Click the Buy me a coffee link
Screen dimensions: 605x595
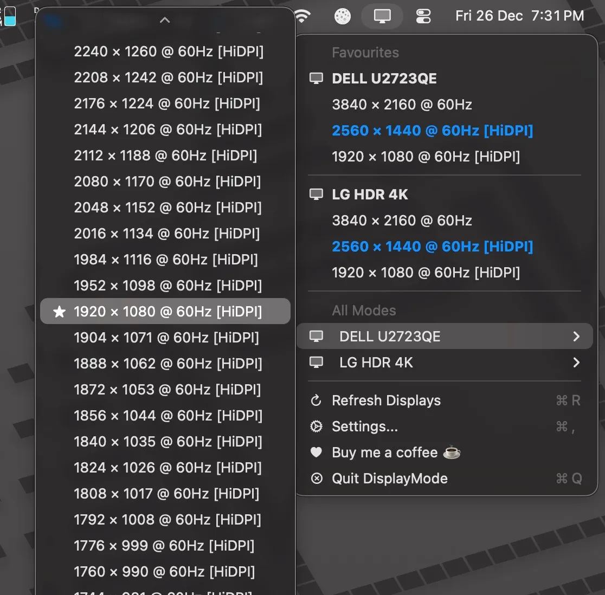tap(384, 452)
